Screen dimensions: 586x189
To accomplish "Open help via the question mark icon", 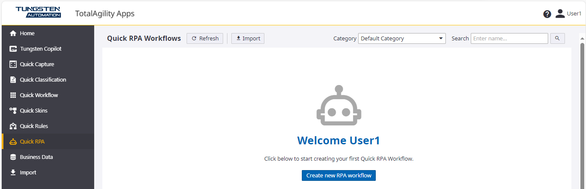I will (x=547, y=14).
